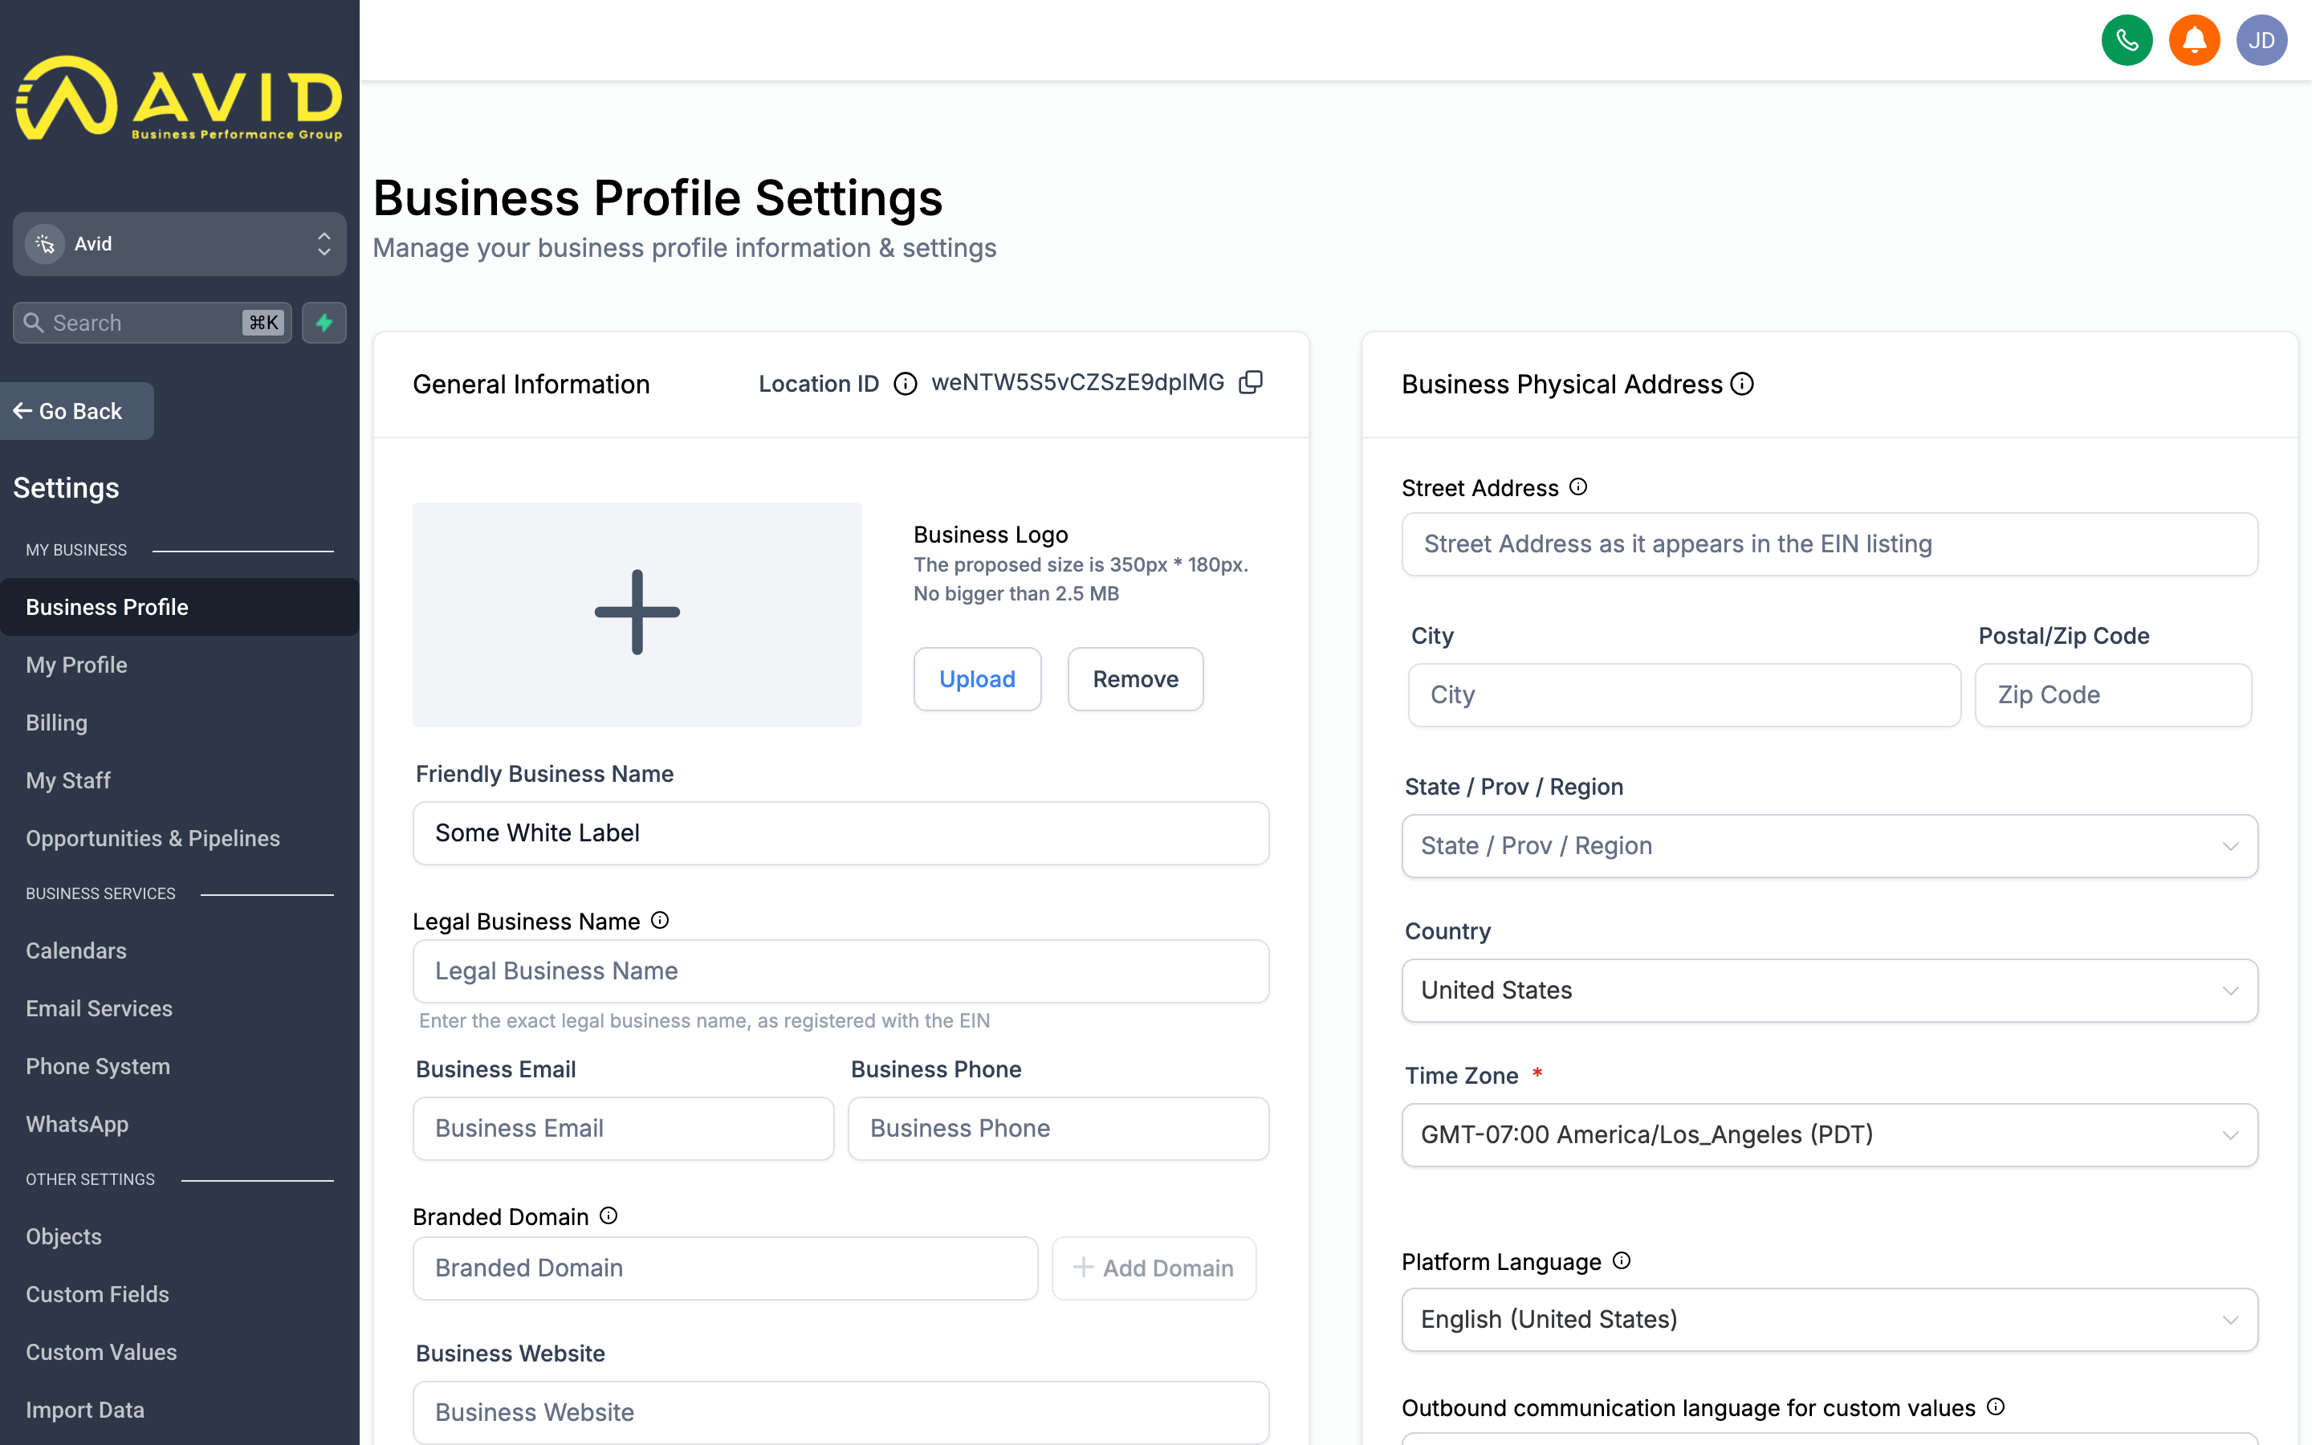Click the Avid location switcher icon
This screenshot has width=2312, height=1445.
(x=45, y=244)
